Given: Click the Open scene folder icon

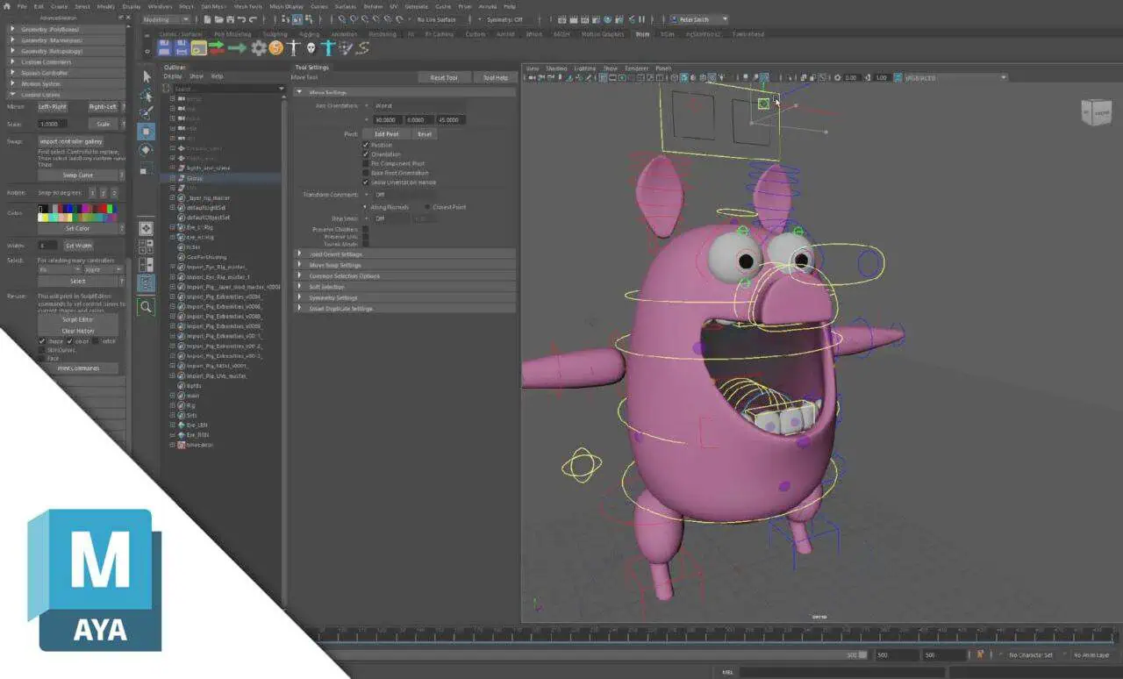Looking at the screenshot, I should coord(217,19).
